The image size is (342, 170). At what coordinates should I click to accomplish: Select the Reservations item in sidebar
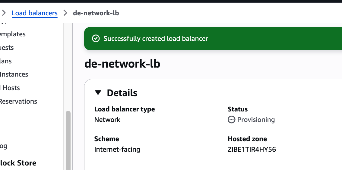click(18, 102)
